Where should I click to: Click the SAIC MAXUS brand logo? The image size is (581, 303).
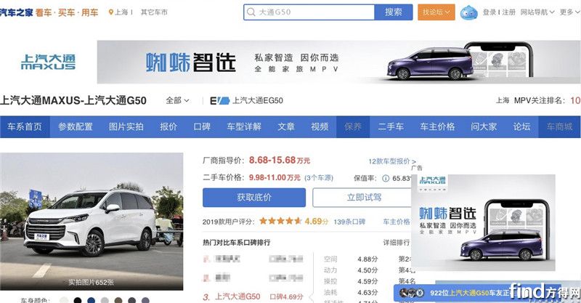[x=48, y=62]
